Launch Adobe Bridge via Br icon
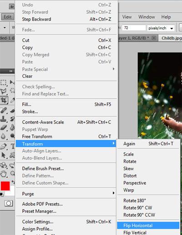 click(12, 6)
